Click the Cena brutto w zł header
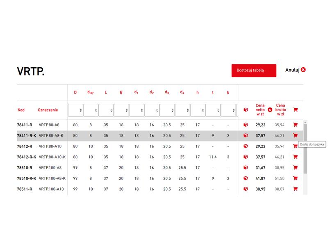Viewport: 328px width, 246px height. (280, 110)
